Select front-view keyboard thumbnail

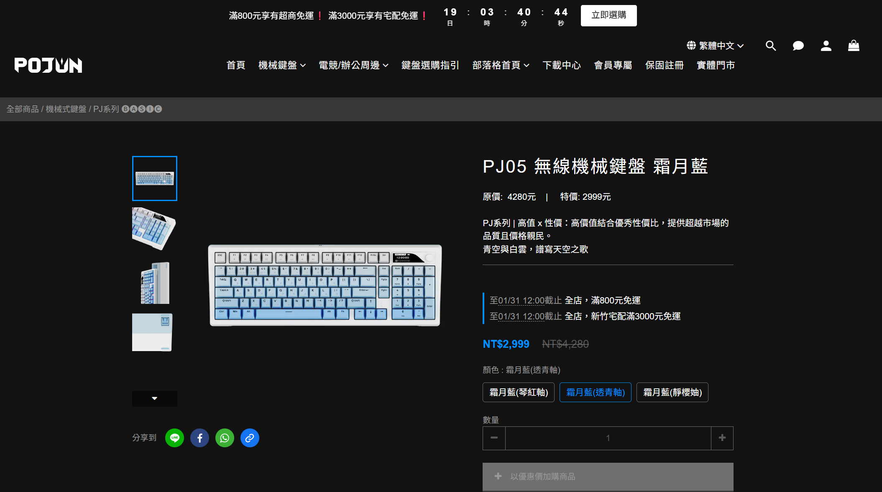[x=155, y=178]
